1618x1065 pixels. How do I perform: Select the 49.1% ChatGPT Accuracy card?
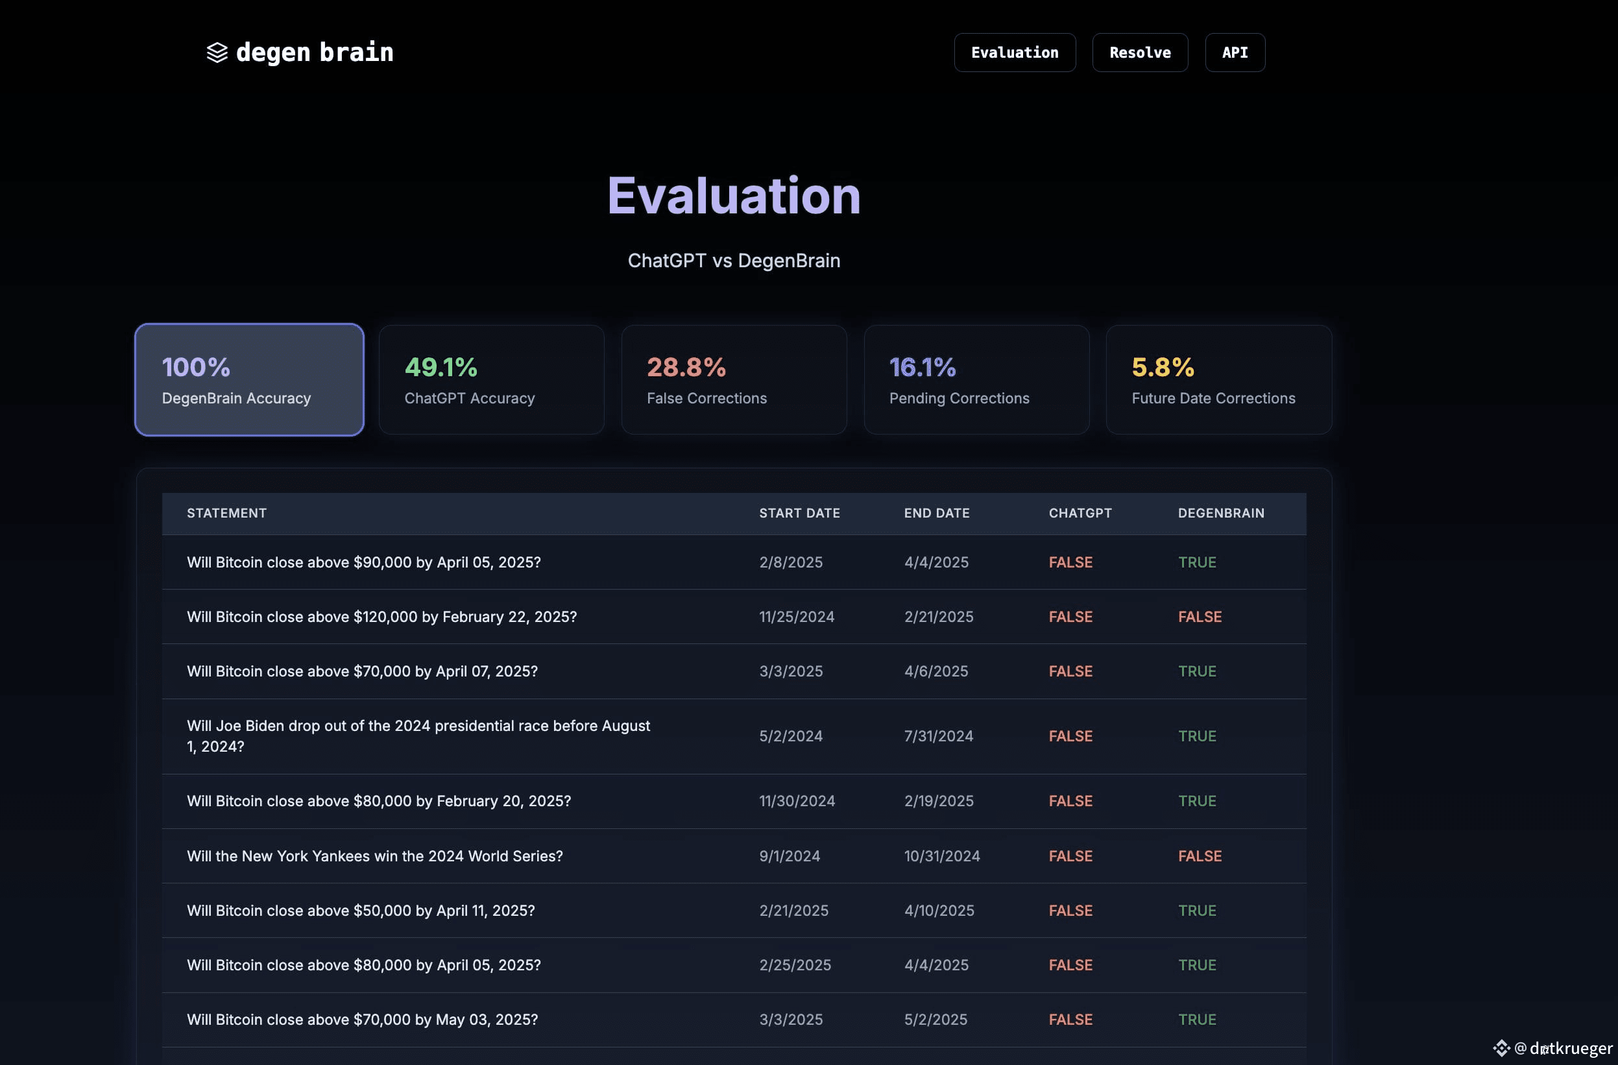[x=492, y=380]
